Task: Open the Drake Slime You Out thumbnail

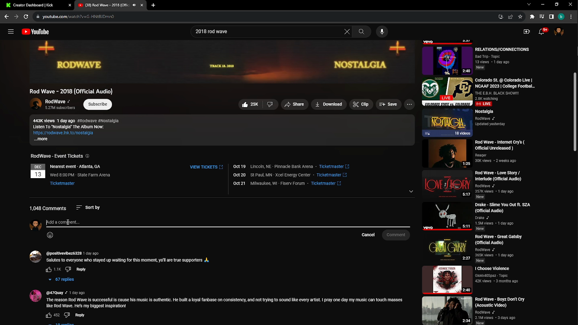Action: [x=447, y=216]
